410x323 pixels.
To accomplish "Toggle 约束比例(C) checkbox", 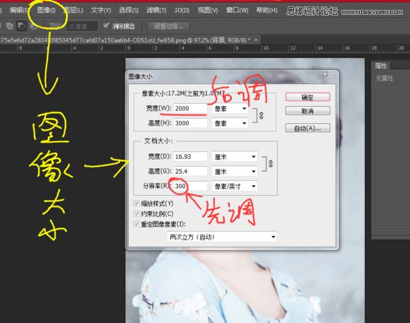I will pos(136,213).
